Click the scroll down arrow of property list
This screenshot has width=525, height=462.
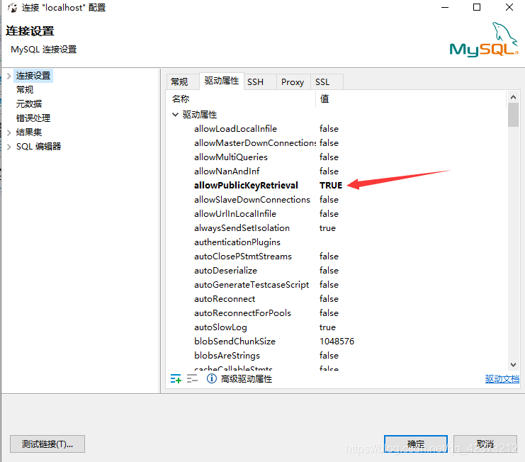click(x=513, y=365)
